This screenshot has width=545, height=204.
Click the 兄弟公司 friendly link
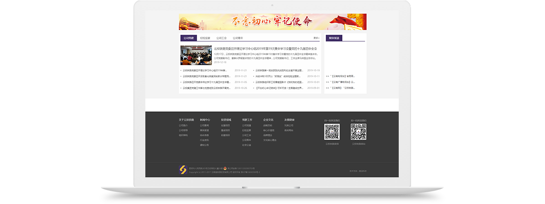(289, 125)
